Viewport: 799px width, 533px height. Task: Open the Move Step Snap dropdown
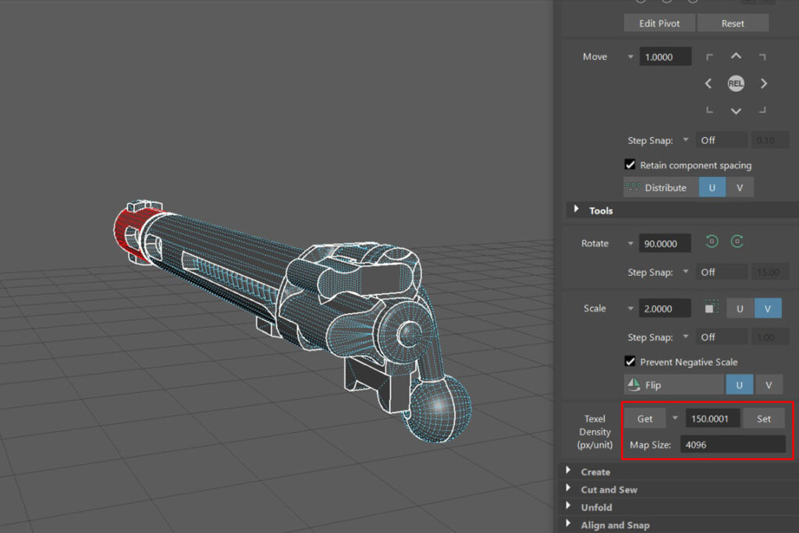(686, 140)
